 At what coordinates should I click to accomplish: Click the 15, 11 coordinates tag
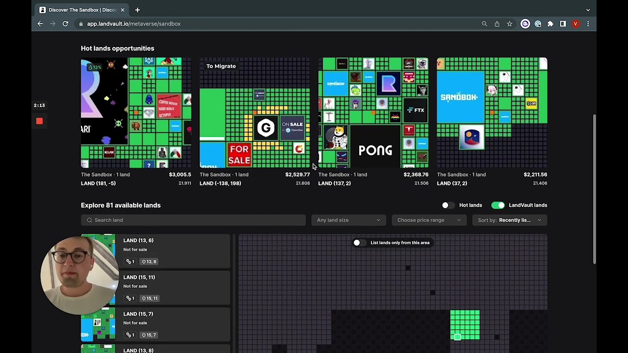(x=151, y=298)
